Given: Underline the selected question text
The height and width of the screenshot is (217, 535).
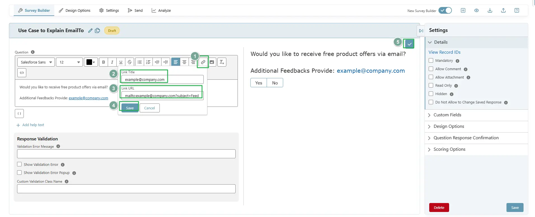Looking at the screenshot, I should click(x=121, y=62).
